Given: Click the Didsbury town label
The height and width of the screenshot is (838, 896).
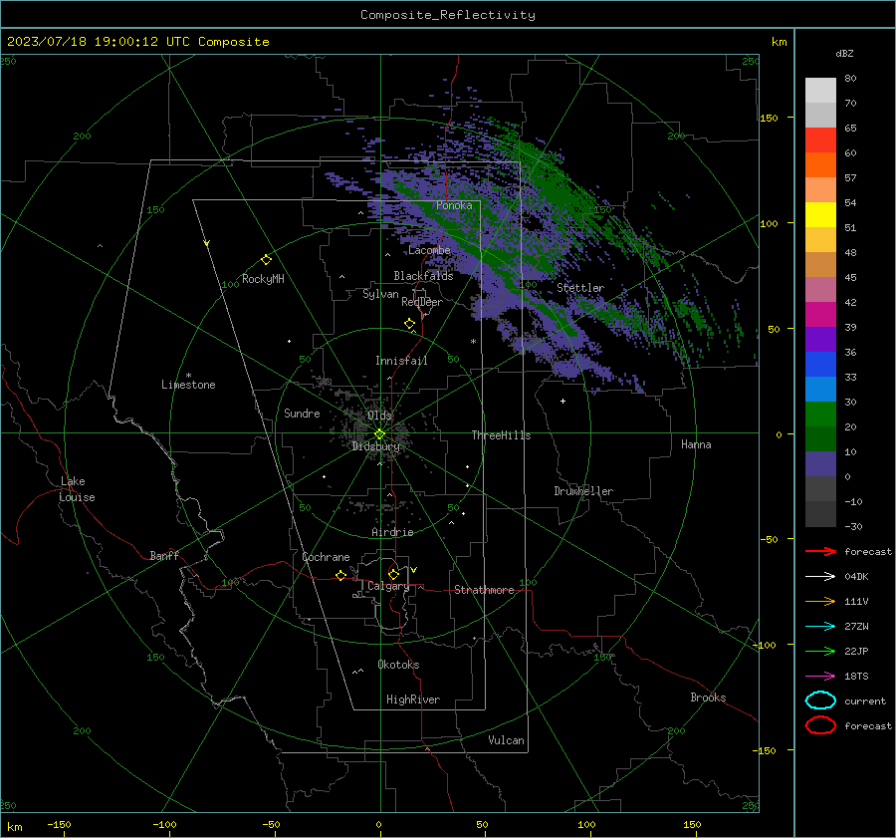Looking at the screenshot, I should (x=375, y=446).
